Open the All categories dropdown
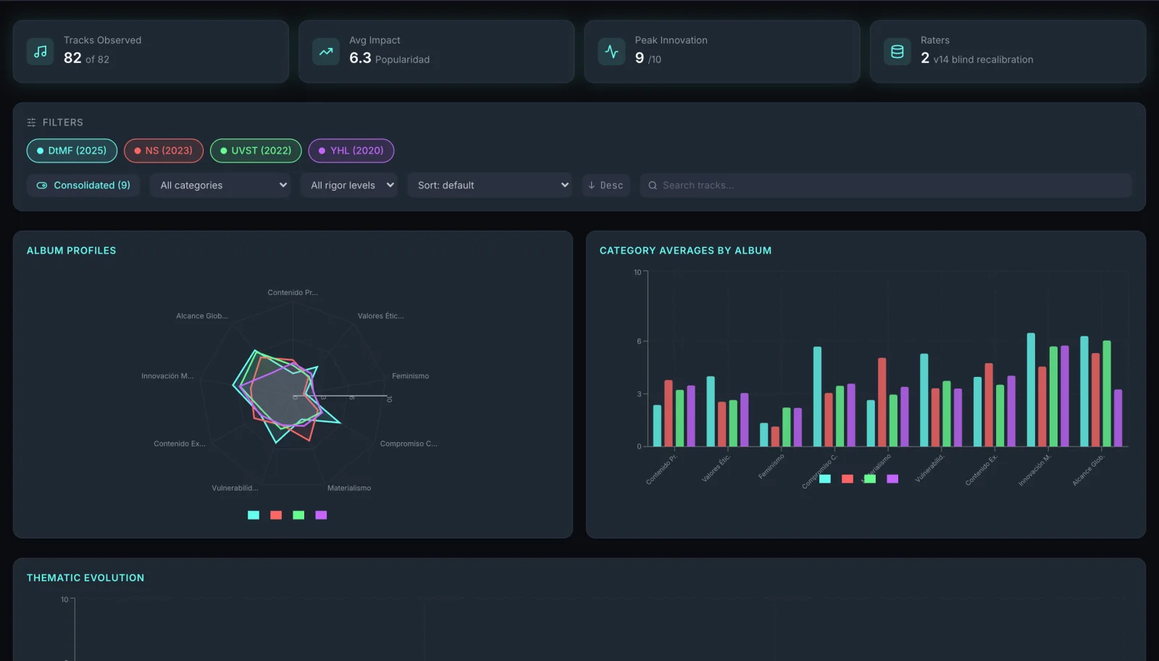The width and height of the screenshot is (1159, 661). tap(220, 186)
